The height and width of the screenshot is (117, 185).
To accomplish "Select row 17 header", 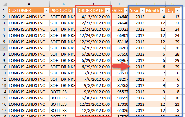I will point(4,110).
